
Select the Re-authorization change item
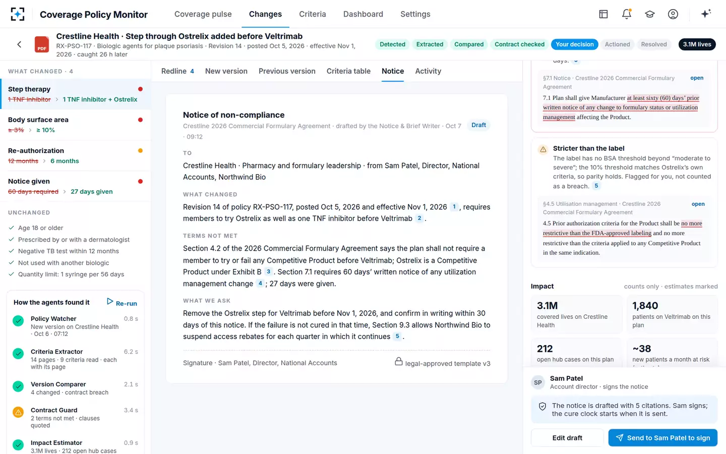click(76, 156)
